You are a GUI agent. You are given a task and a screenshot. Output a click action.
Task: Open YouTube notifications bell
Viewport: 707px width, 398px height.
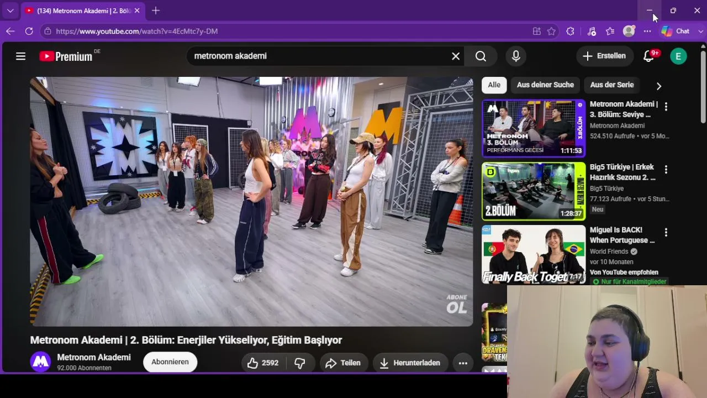click(x=649, y=56)
